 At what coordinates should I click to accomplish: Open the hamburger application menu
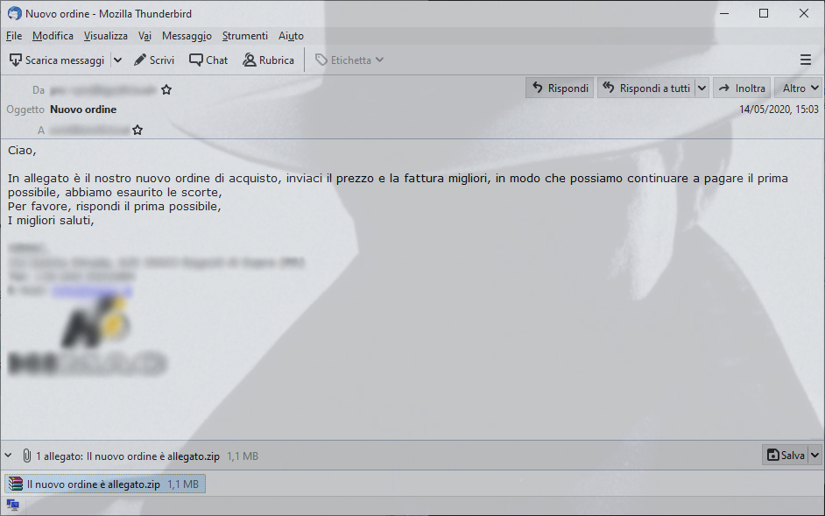(x=806, y=60)
